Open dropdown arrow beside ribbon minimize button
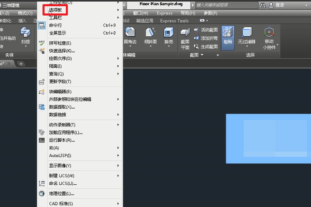311x207 pixels. [x=207, y=21]
